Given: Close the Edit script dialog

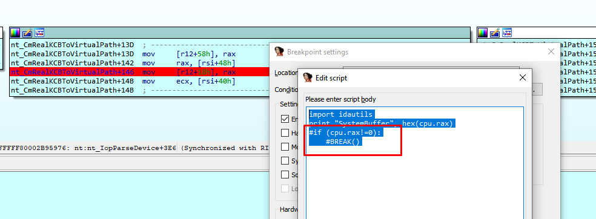Looking at the screenshot, I should (523, 78).
